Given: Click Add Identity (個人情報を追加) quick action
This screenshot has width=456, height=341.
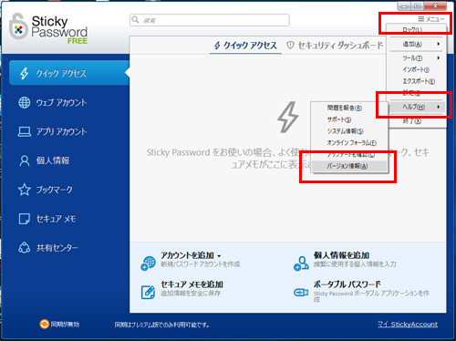Looking at the screenshot, I should click(x=346, y=260).
